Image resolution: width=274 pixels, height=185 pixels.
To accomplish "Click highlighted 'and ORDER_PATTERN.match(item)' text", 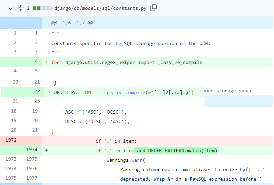I will coord(176,151).
